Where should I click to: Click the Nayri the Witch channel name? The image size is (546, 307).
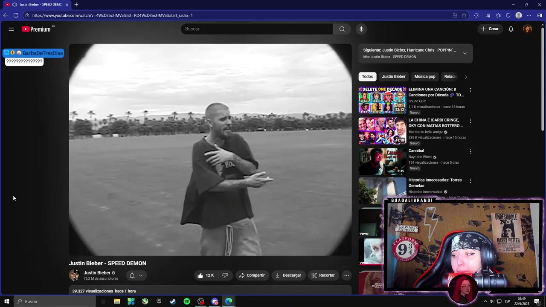pos(420,157)
